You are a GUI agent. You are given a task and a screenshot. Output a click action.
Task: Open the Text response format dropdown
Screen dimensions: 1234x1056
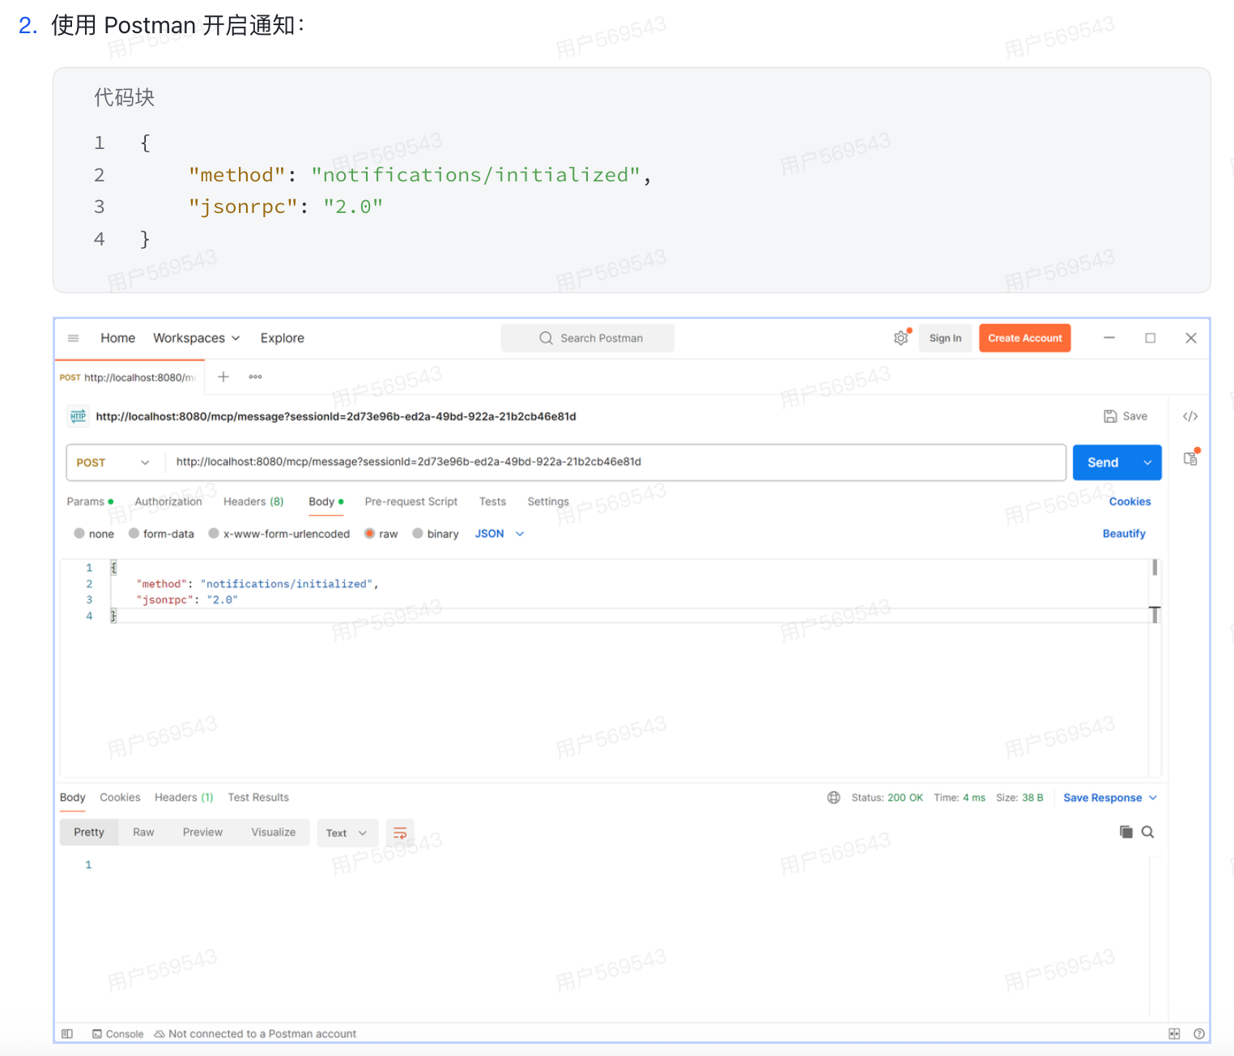(x=347, y=833)
